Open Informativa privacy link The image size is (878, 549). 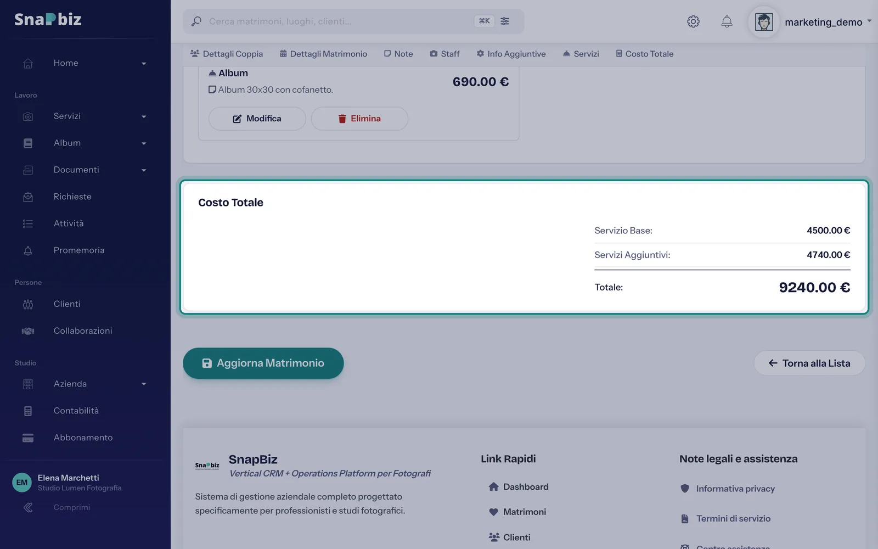pos(728,489)
